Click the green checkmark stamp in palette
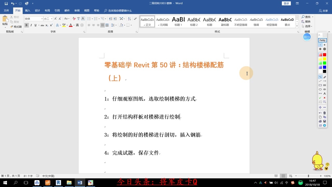This screenshot has width=332, height=187. (x=320, y=98)
